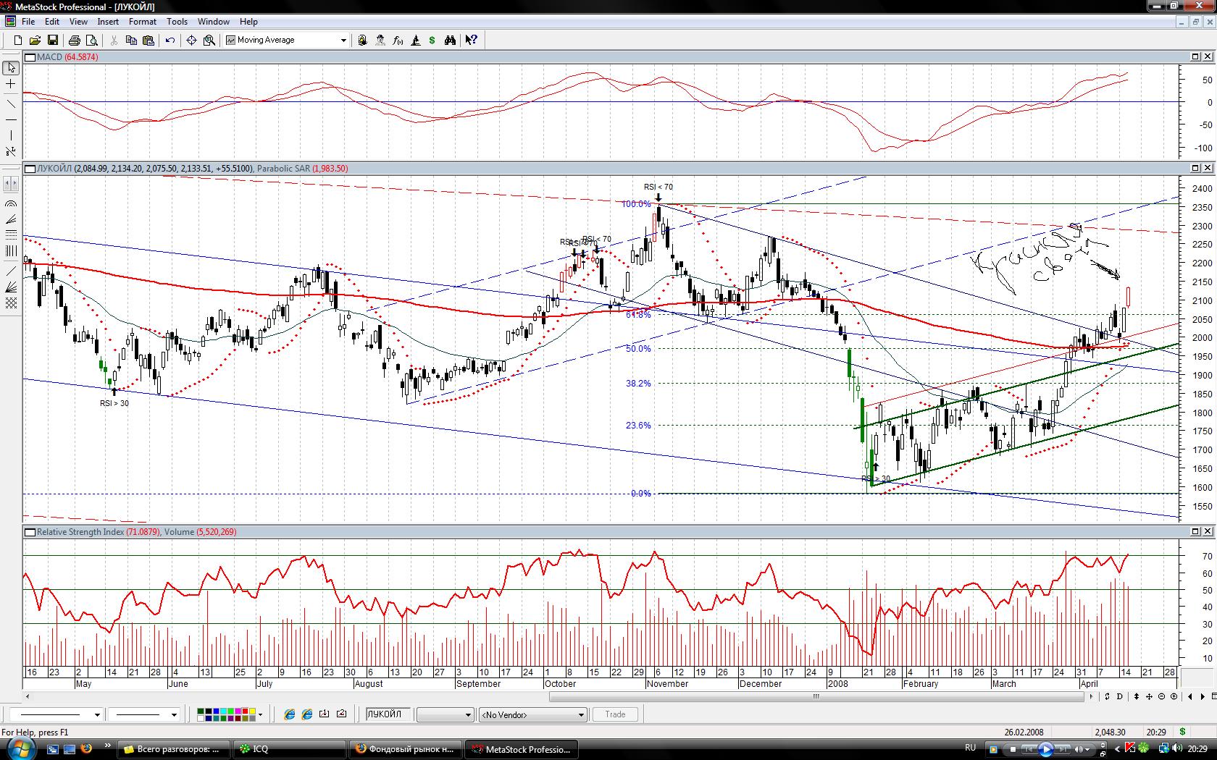Pick the Fibonacci retracement lines tool
The width and height of the screenshot is (1217, 760).
tap(11, 235)
